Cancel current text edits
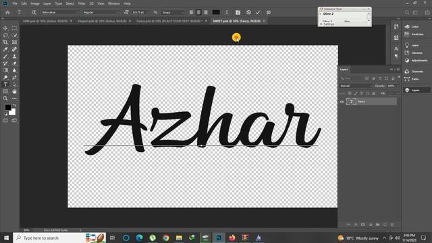The width and height of the screenshot is (432, 243). [248, 12]
